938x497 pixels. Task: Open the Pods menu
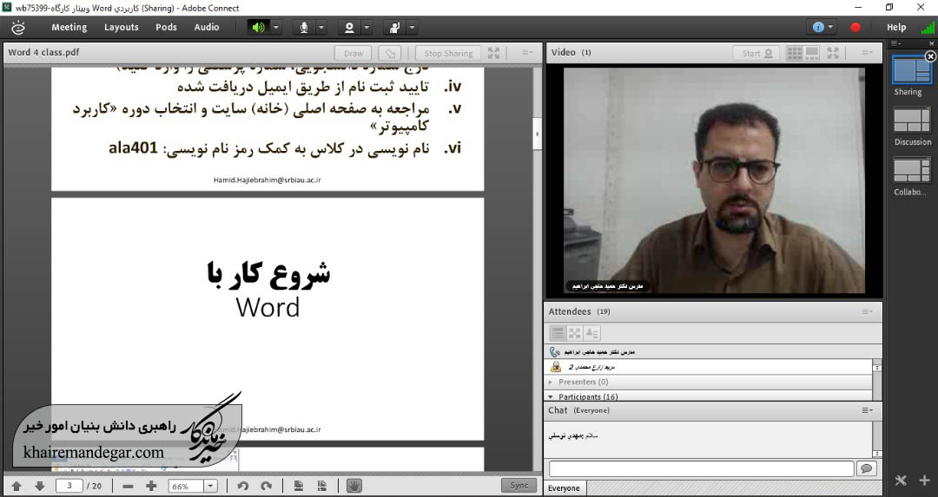point(166,28)
